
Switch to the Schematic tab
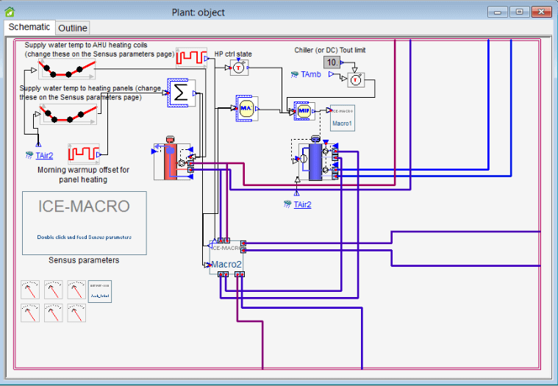[29, 27]
